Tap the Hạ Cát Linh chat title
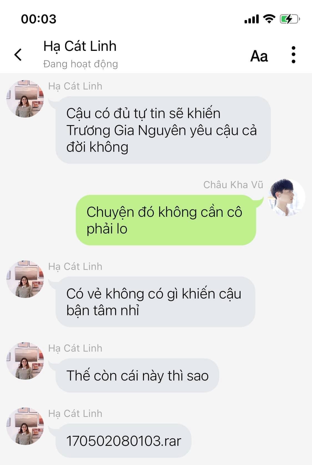Image resolution: width=312 pixels, height=465 pixels. 80,46
